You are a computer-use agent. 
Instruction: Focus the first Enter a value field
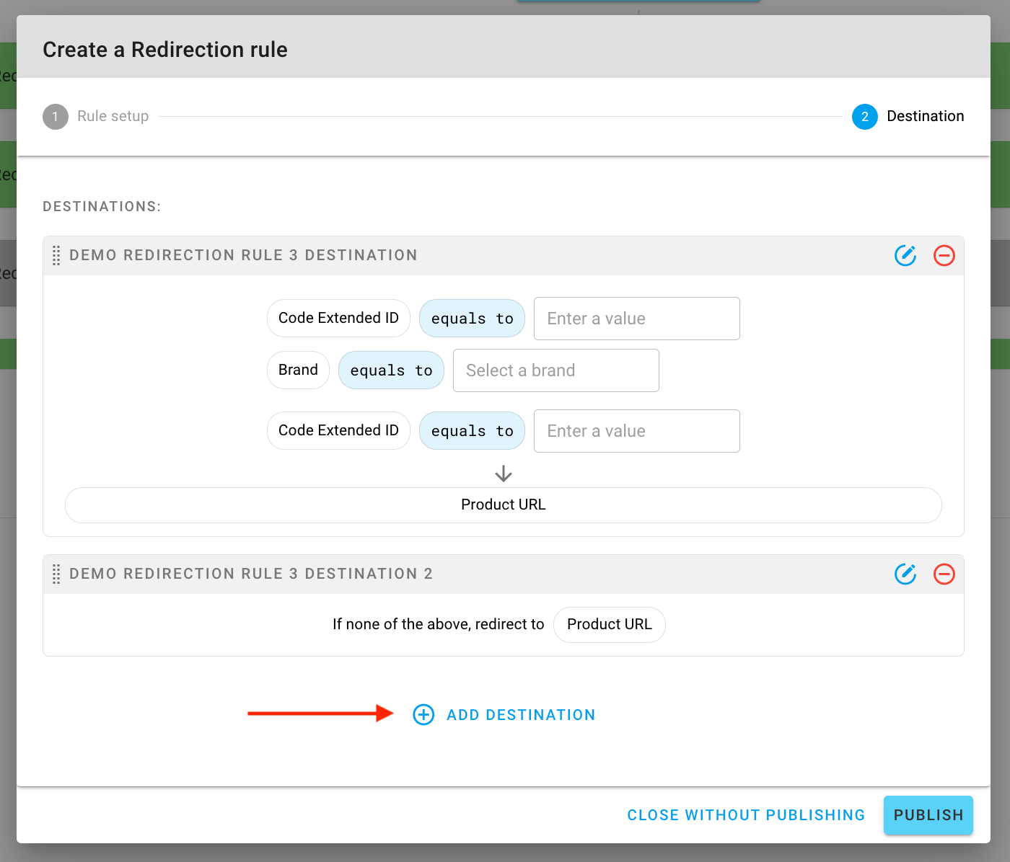click(636, 319)
